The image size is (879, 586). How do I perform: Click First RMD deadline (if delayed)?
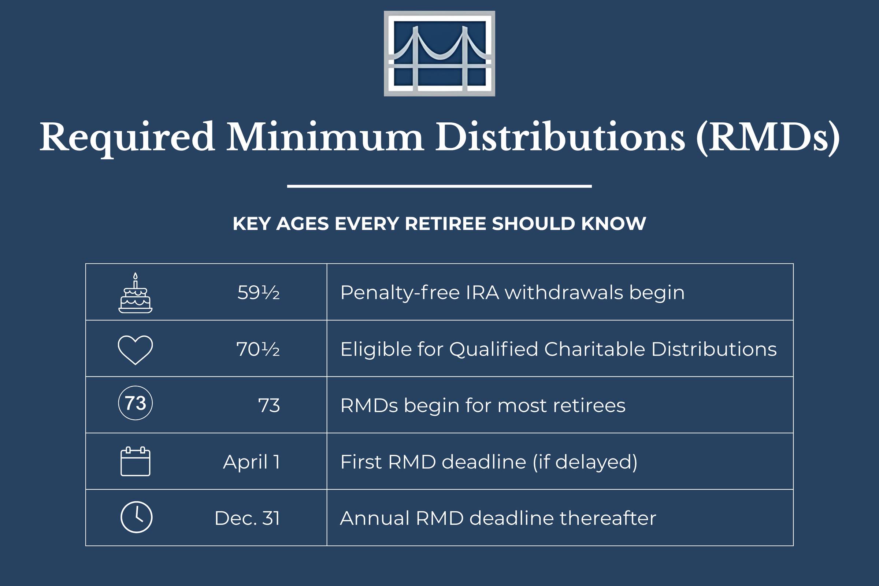489,462
